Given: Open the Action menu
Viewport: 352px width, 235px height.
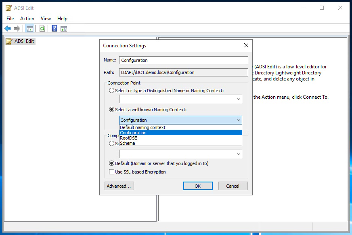Looking at the screenshot, I should tap(27, 19).
